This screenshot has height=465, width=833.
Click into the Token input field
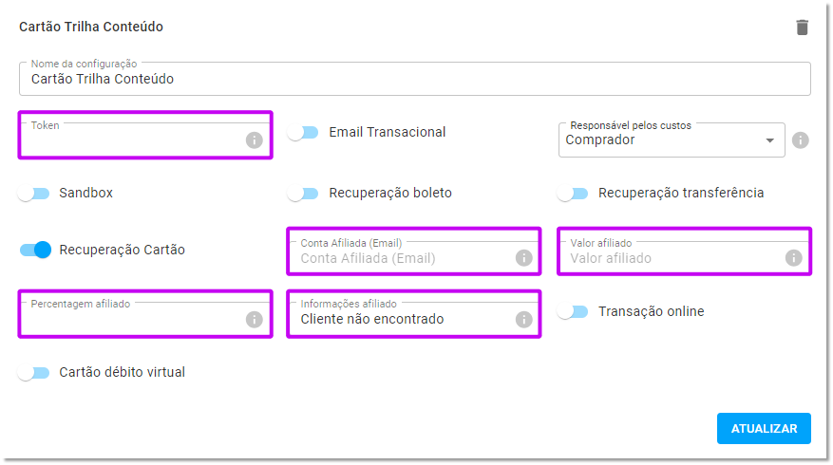coord(133,140)
